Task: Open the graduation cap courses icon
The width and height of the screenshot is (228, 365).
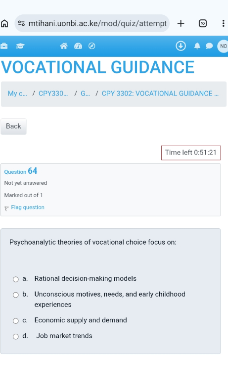Action: [x=20, y=46]
